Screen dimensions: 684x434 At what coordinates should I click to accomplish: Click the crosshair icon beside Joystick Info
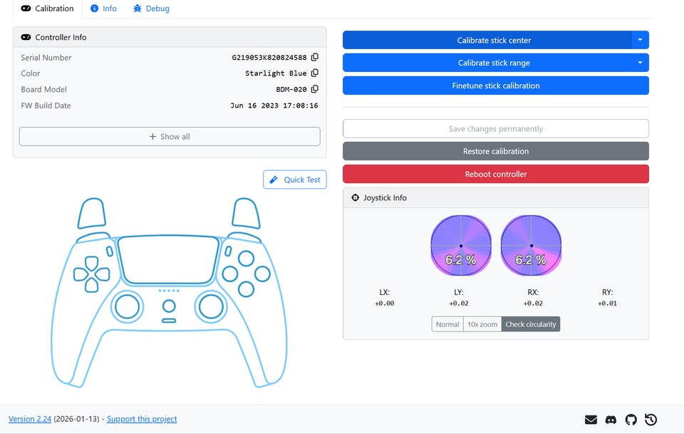click(x=355, y=197)
